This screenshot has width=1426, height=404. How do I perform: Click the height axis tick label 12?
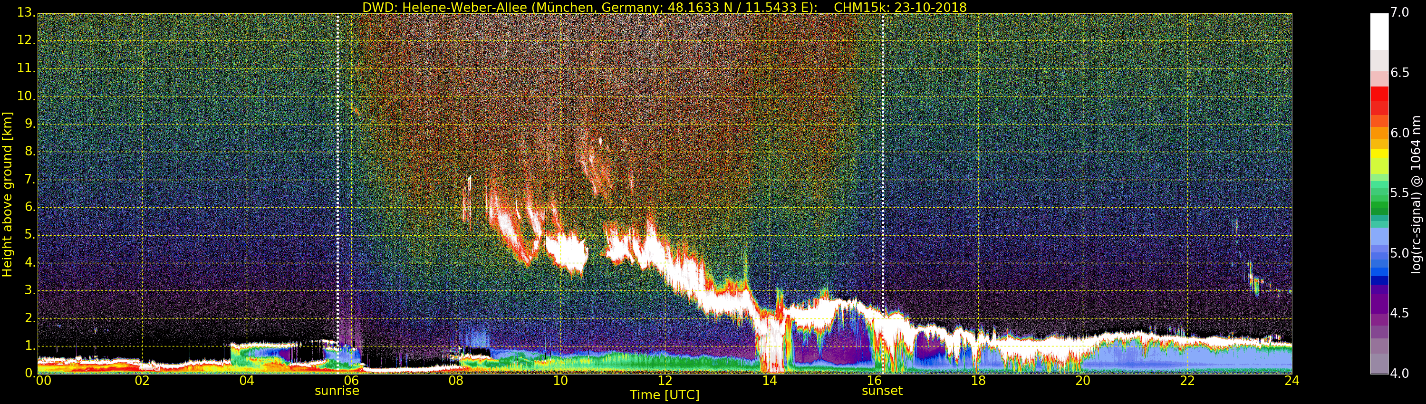tap(26, 40)
